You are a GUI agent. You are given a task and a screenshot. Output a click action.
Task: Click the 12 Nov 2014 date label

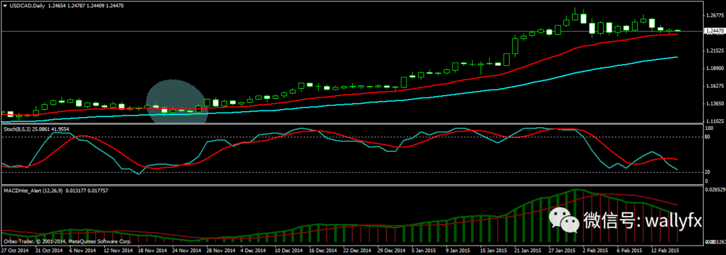click(118, 250)
